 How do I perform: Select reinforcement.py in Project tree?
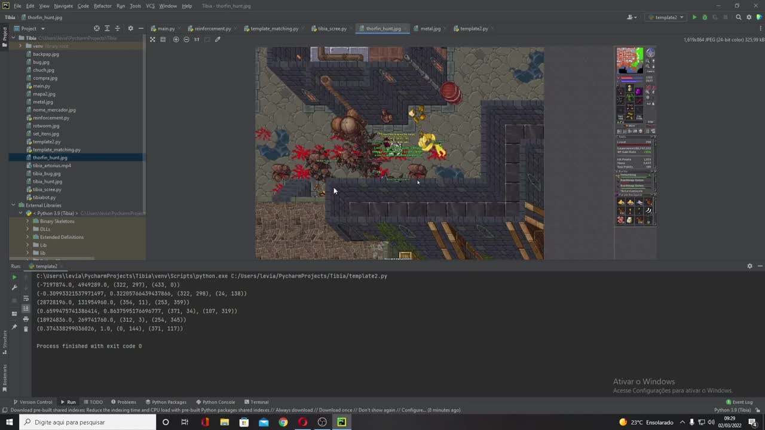[x=51, y=118]
